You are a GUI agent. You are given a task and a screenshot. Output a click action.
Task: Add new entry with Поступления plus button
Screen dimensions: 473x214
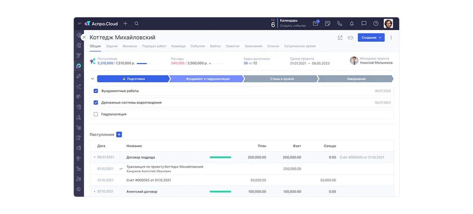[119, 135]
